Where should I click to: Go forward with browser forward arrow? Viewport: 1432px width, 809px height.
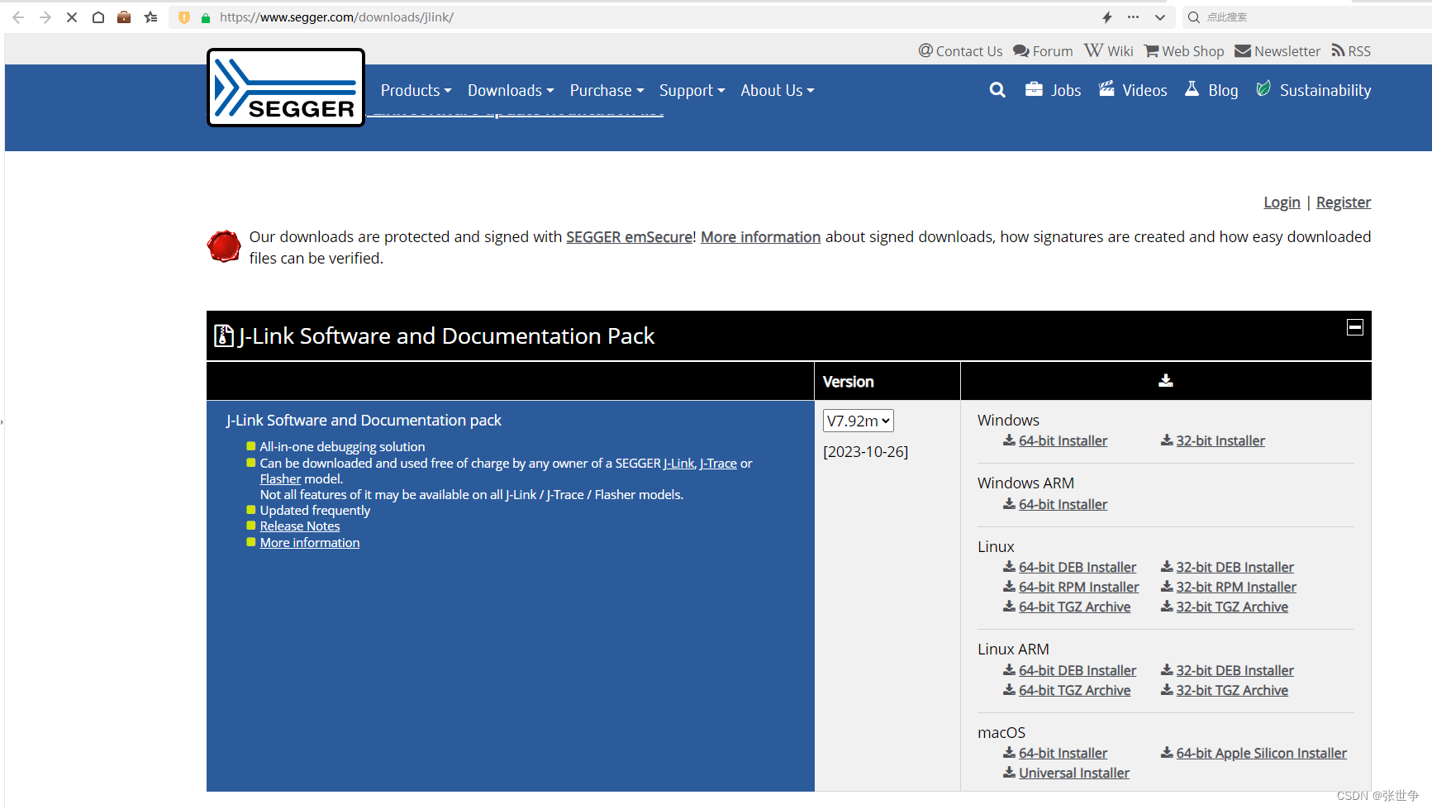45,17
